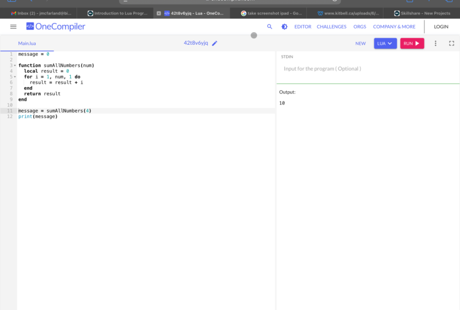Select the Main.lua file tab
The height and width of the screenshot is (310, 460).
pos(27,44)
